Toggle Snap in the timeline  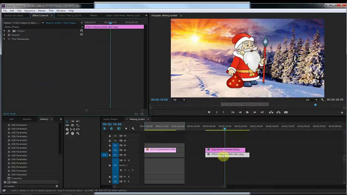point(112,128)
